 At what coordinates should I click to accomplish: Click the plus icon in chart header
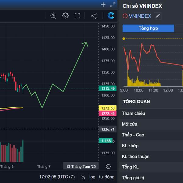coord(103,5)
